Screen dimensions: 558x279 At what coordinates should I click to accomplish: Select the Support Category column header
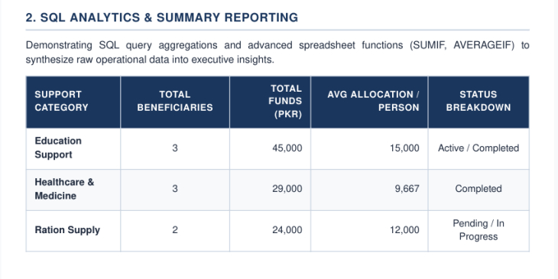click(x=73, y=102)
